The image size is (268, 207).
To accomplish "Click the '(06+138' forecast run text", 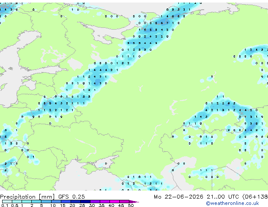I will point(255,197).
